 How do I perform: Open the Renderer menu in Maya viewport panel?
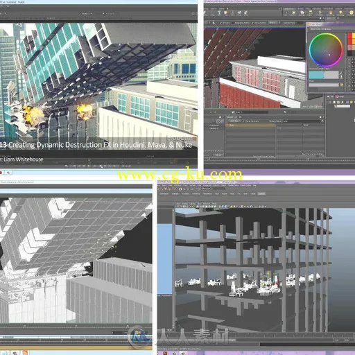click(207, 204)
